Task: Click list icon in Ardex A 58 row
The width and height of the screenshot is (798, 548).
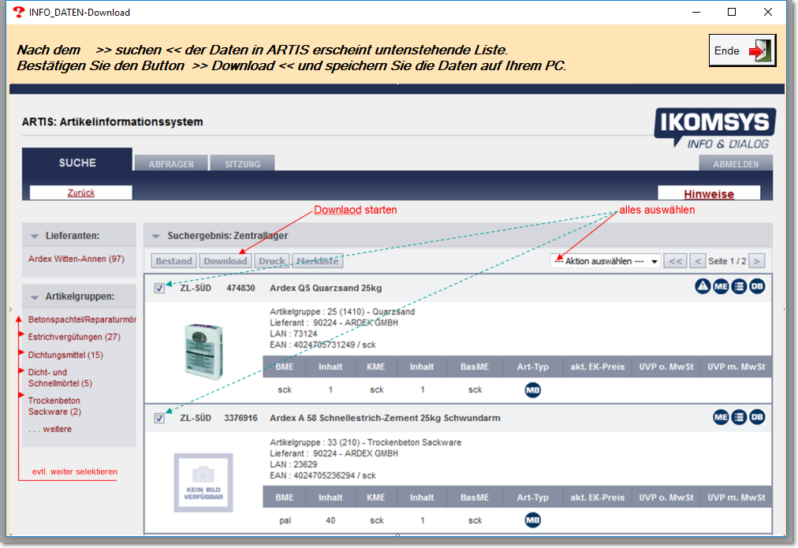Action: coord(739,417)
